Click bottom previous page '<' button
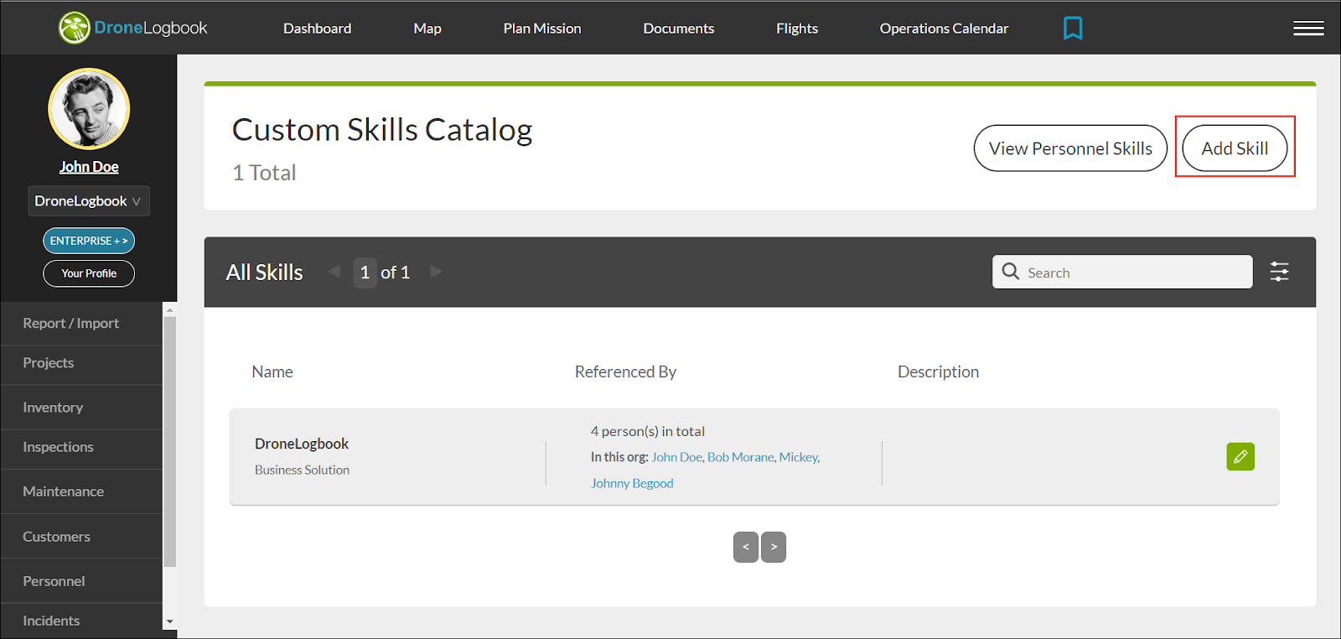The width and height of the screenshot is (1341, 639). coord(746,547)
